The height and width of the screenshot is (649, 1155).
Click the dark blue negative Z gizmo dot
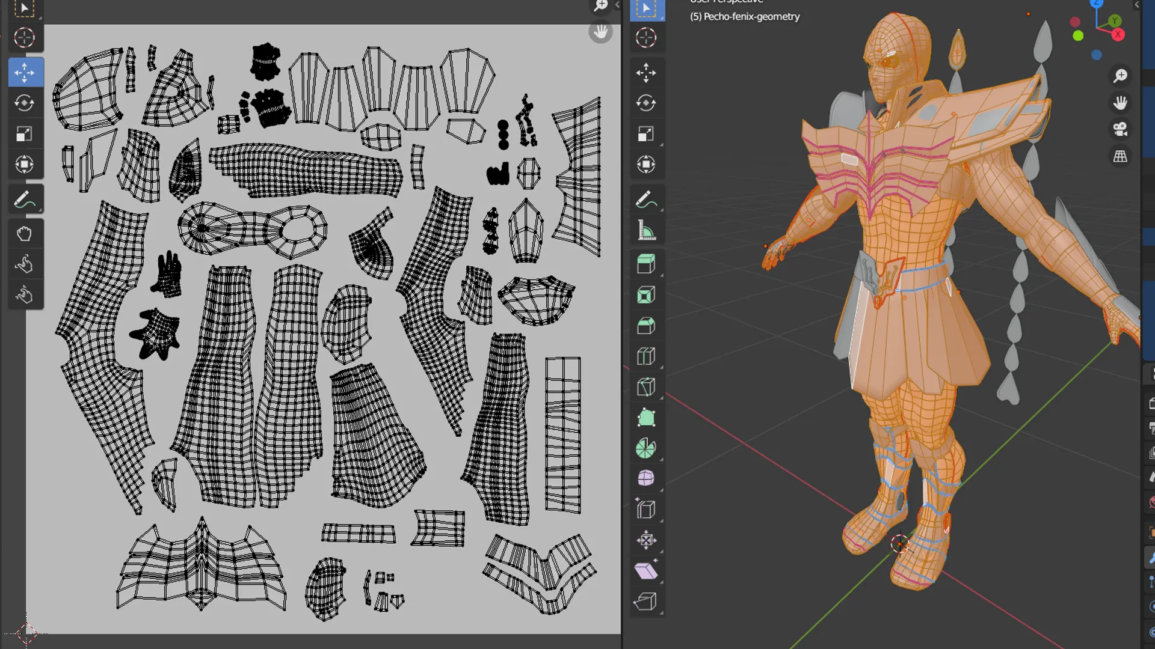click(x=1097, y=55)
